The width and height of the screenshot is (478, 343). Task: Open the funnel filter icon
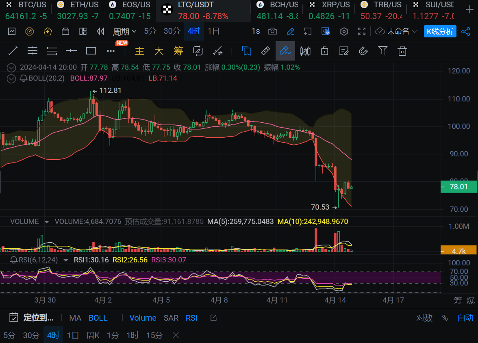point(382,51)
